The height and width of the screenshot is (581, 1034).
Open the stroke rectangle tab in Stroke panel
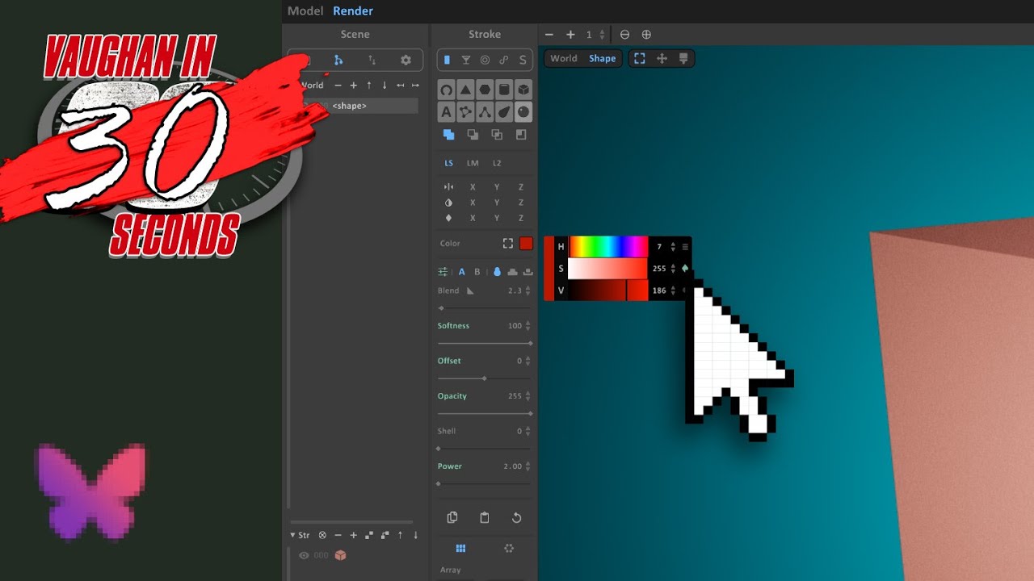[447, 60]
